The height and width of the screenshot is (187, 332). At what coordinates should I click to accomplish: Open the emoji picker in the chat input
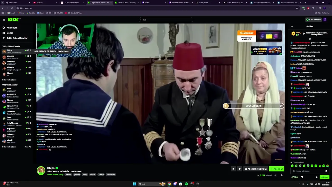coord(326,171)
